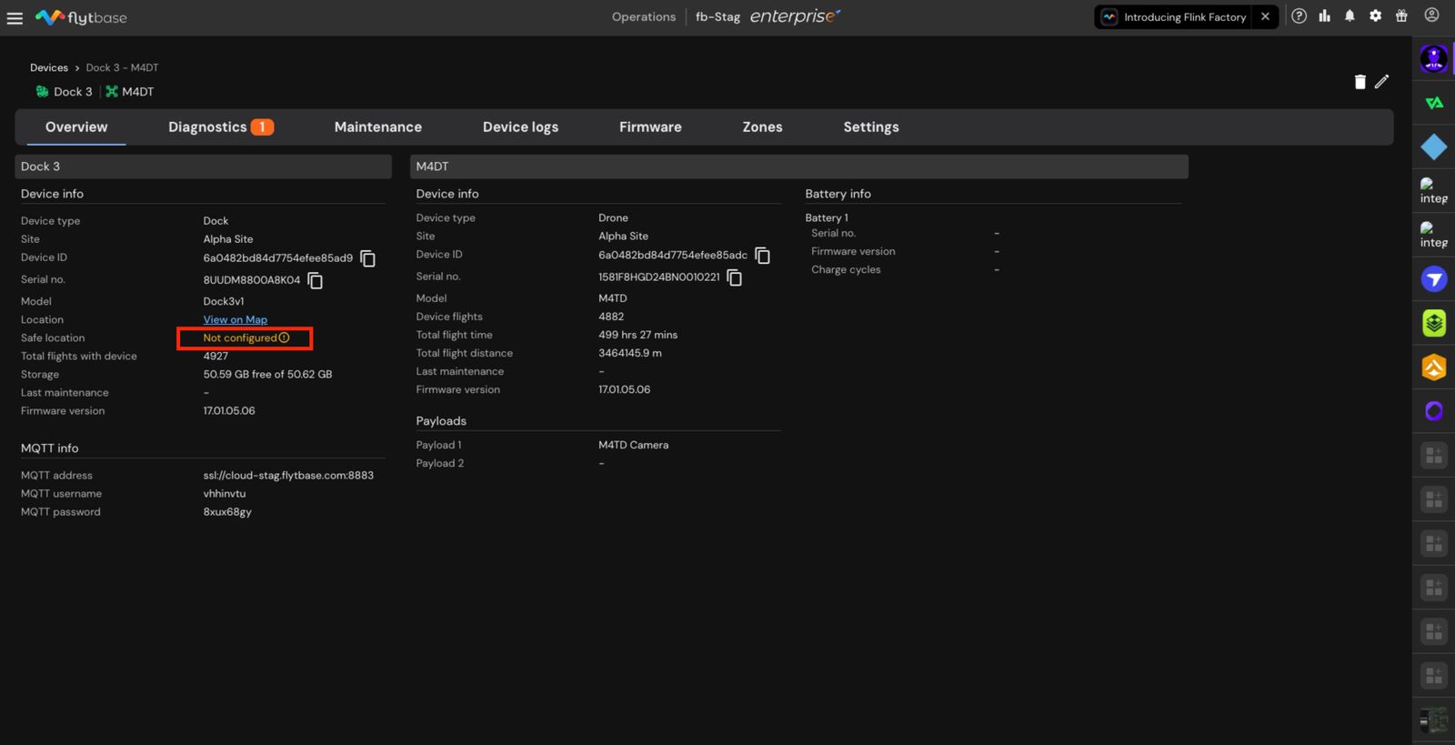Click the flytbase logo
1455x745 pixels.
[81, 17]
